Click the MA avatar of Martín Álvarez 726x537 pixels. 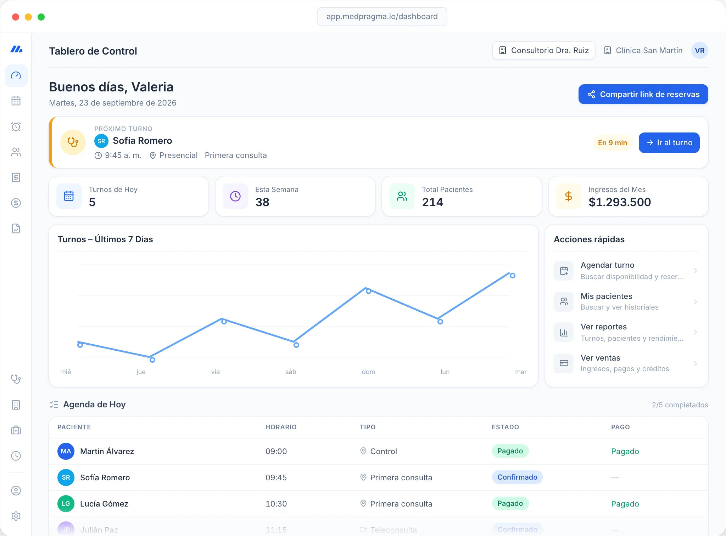[66, 451]
